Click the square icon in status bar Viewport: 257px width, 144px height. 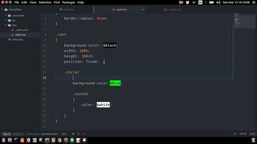point(79,134)
